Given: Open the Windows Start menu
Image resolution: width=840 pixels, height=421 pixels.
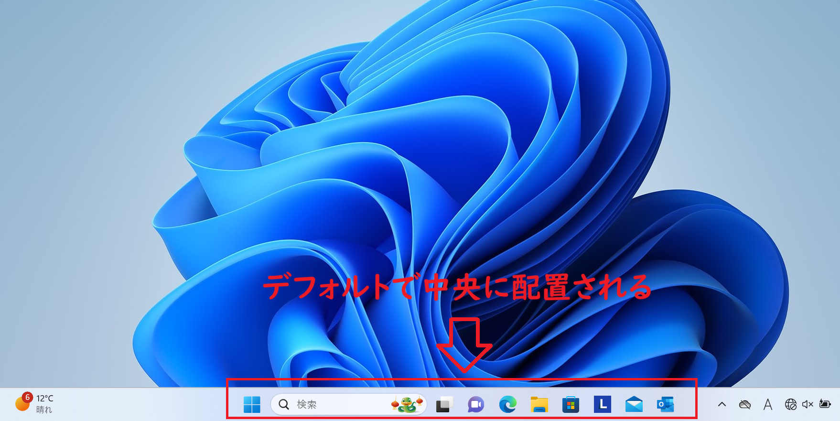Looking at the screenshot, I should click(252, 404).
